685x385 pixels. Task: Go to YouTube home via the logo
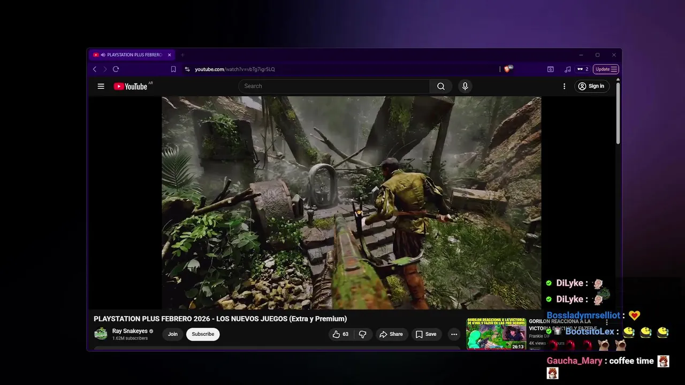click(x=131, y=86)
